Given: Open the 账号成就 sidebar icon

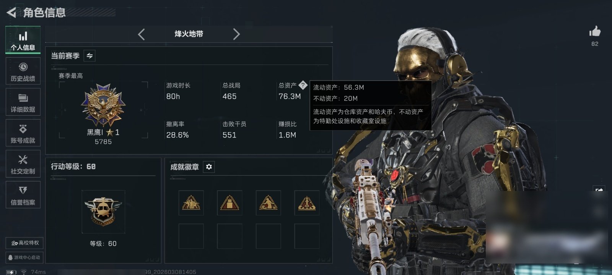Looking at the screenshot, I should coord(23,133).
